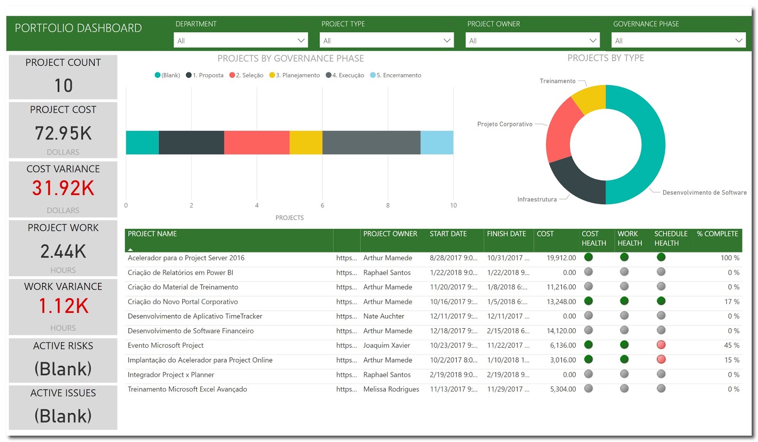Click the green schedule health indicator for Criação do Novo Portal Corporativo

(x=660, y=301)
